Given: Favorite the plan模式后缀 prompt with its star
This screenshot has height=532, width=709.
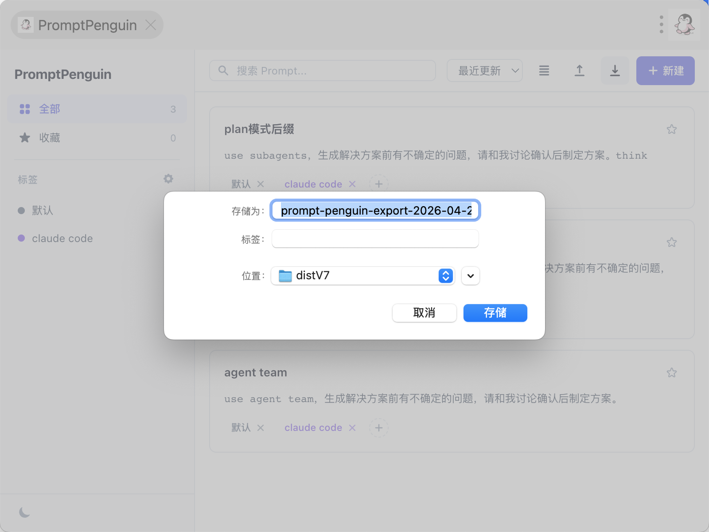Looking at the screenshot, I should (x=672, y=129).
